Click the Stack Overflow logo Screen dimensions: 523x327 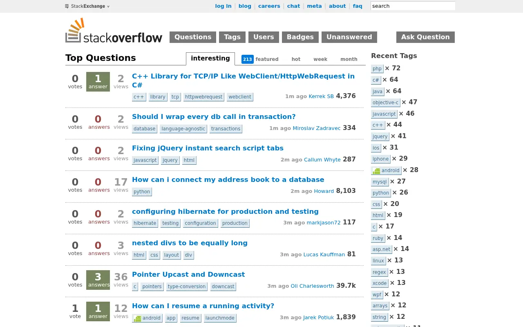pos(114,30)
